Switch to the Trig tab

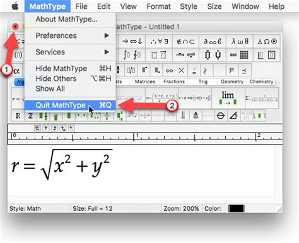203,81
